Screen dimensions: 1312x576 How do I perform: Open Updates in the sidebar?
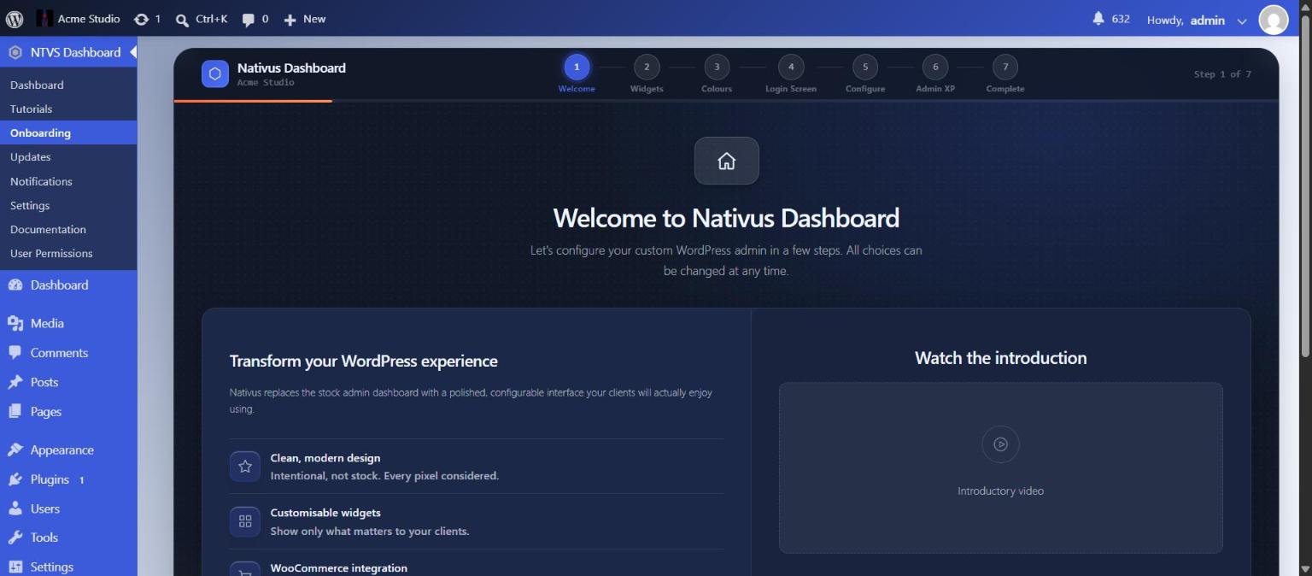[30, 156]
